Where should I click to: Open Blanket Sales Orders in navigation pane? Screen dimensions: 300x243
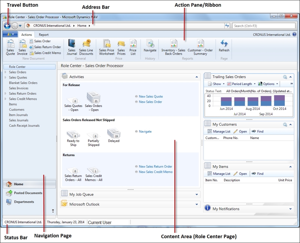coord(23,83)
